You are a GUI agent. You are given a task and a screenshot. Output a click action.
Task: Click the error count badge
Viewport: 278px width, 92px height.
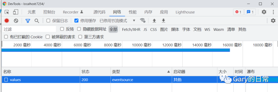pos(238,12)
